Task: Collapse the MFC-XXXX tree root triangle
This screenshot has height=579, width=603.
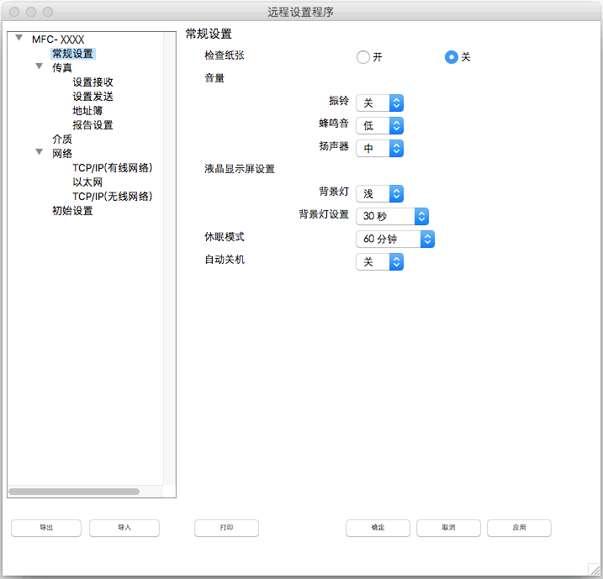Action: click(19, 39)
